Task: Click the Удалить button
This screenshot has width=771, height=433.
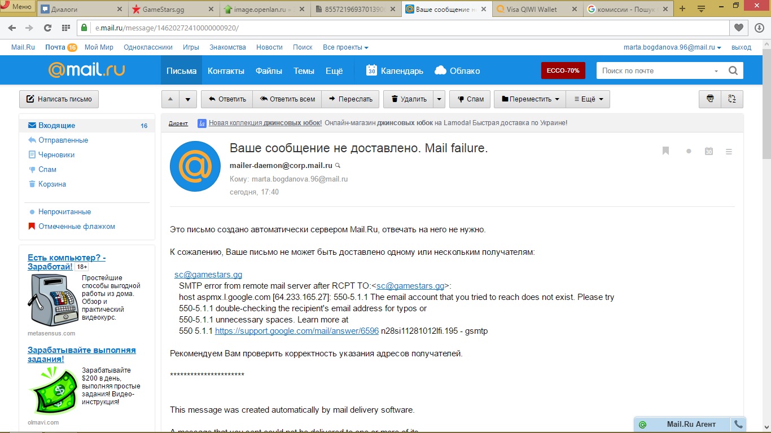Action: (409, 99)
